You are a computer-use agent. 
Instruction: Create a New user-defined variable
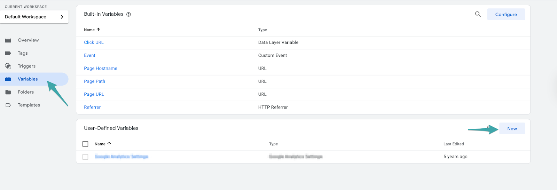click(x=512, y=129)
